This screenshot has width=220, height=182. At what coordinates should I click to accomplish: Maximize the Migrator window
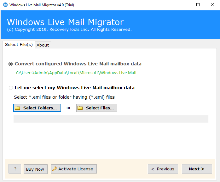tap(198, 5)
